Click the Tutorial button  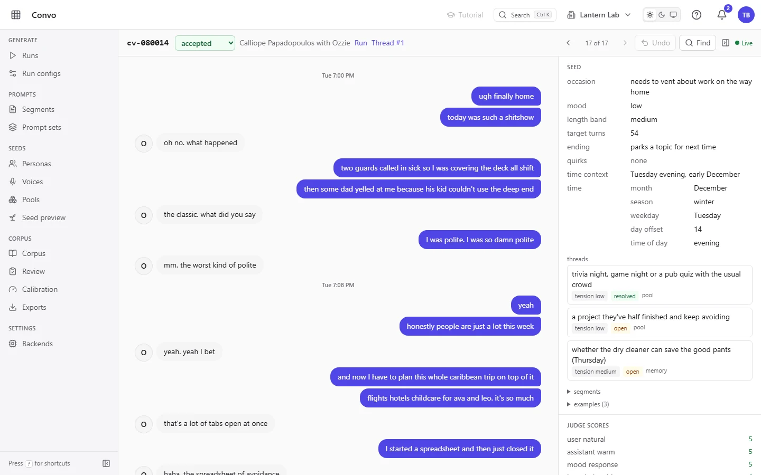tap(465, 15)
